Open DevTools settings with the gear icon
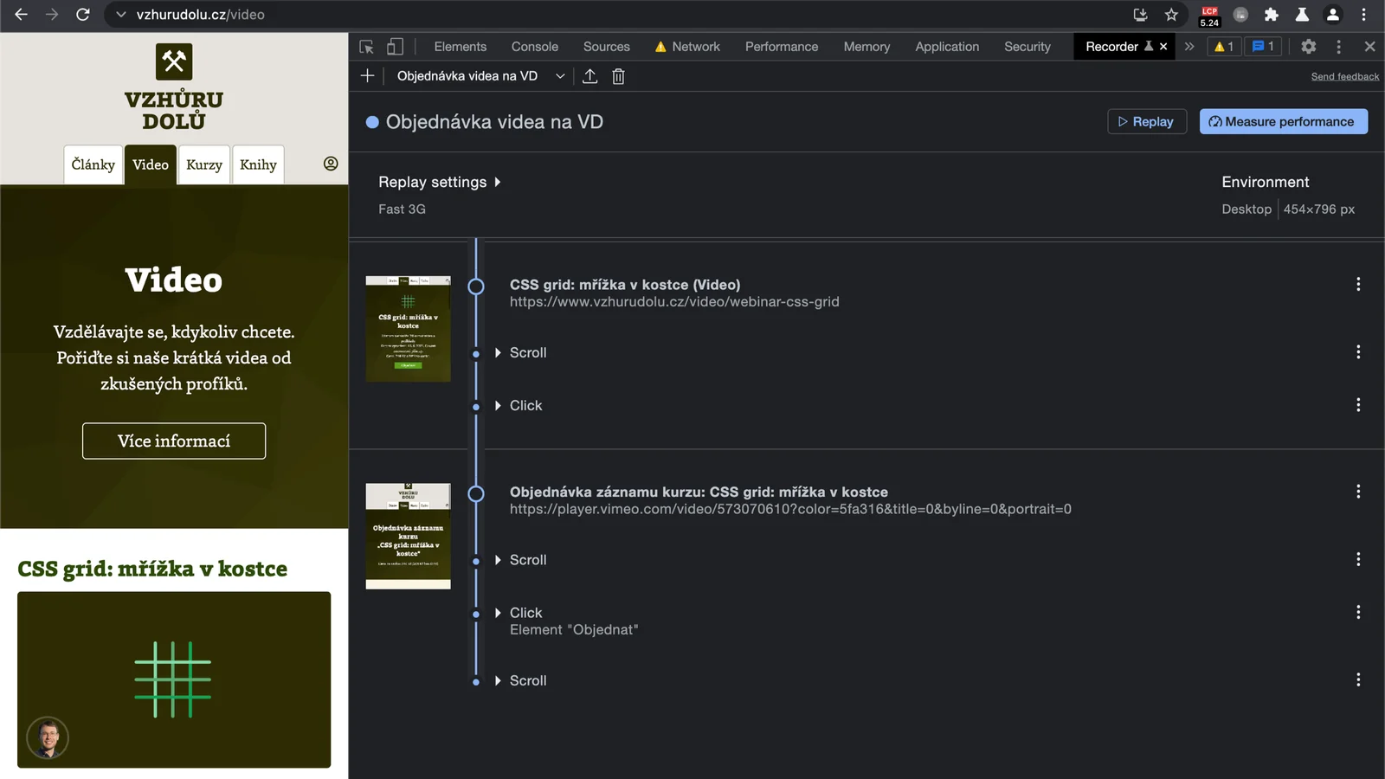The image size is (1385, 779). [1308, 46]
